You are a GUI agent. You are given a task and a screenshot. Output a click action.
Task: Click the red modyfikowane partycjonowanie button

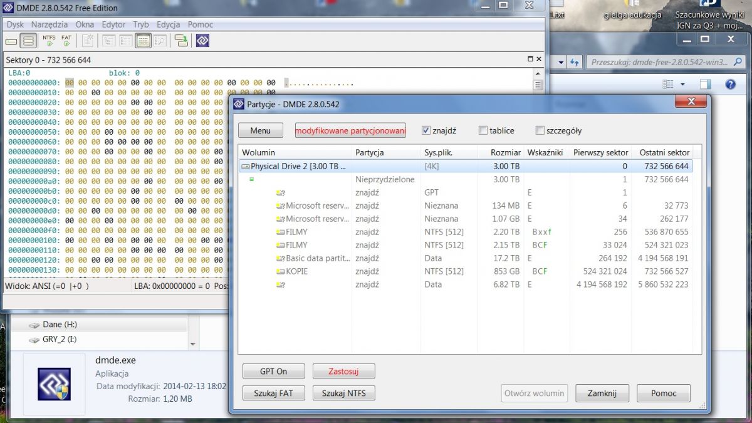pos(351,130)
